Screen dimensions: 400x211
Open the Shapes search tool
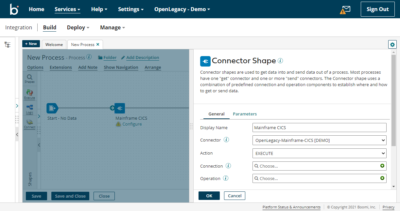pyautogui.click(x=29, y=78)
